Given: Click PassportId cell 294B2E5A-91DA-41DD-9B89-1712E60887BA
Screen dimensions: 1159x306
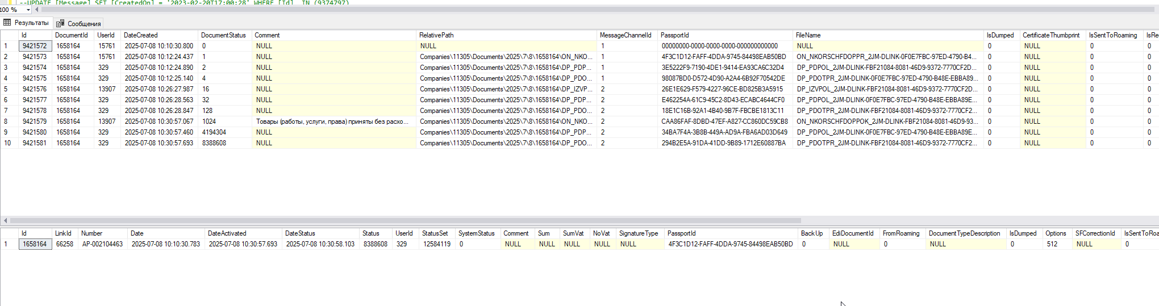Looking at the screenshot, I should (725, 143).
